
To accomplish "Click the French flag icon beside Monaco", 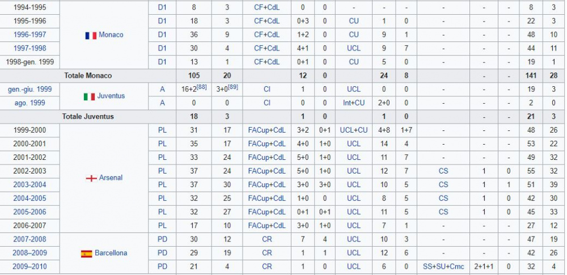I will coord(91,36).
